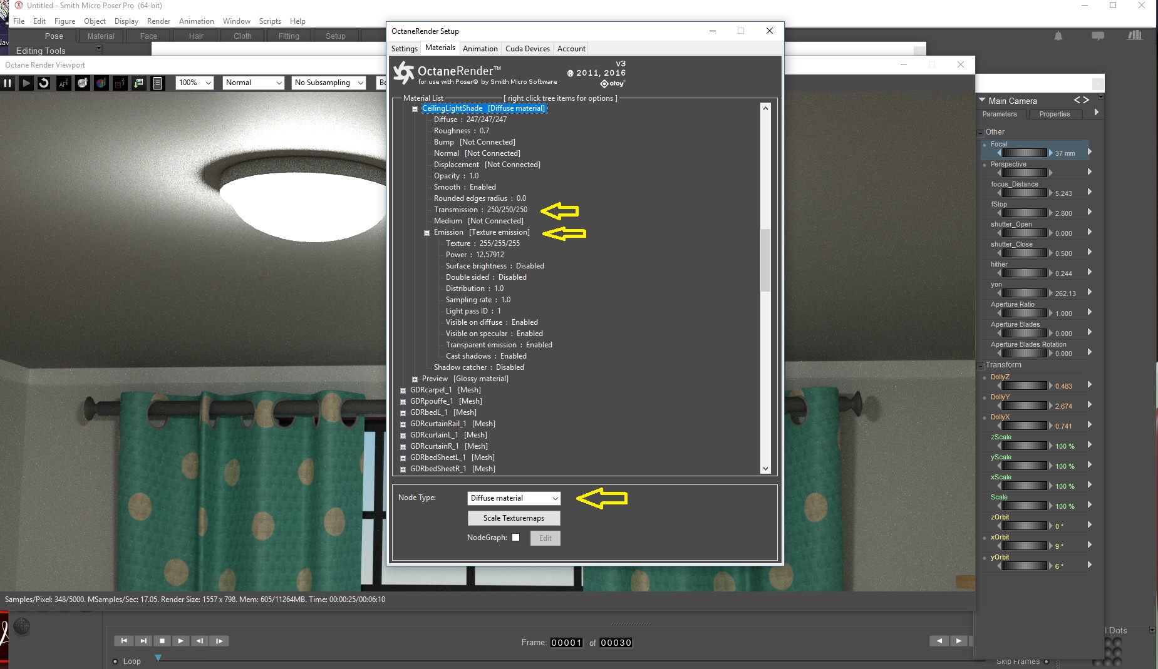
Task: Open the Figure menu
Action: point(65,21)
